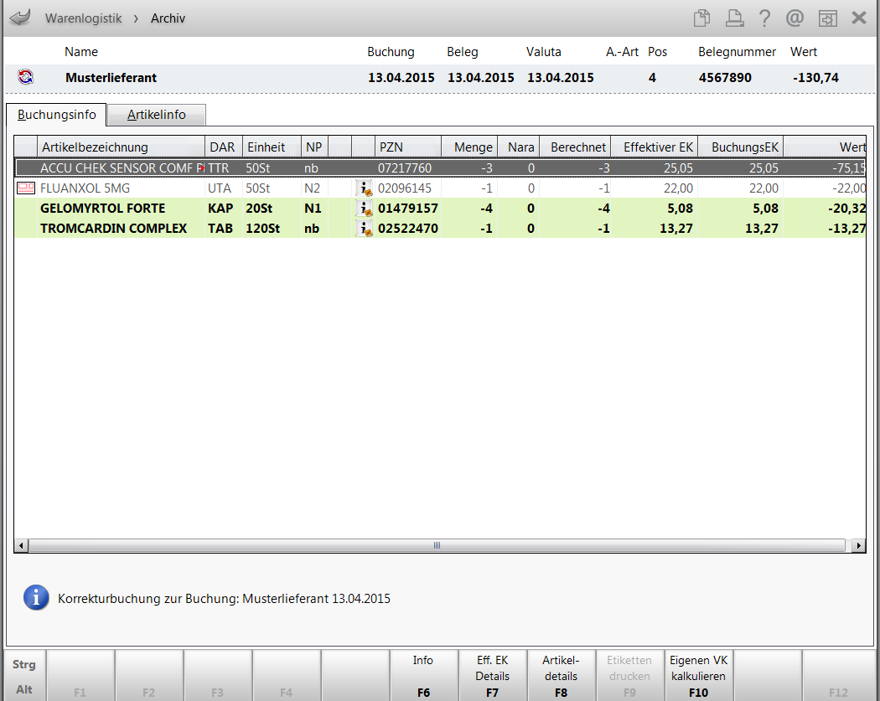Image resolution: width=880 pixels, height=701 pixels.
Task: Close the Archiv window
Action: click(x=859, y=18)
